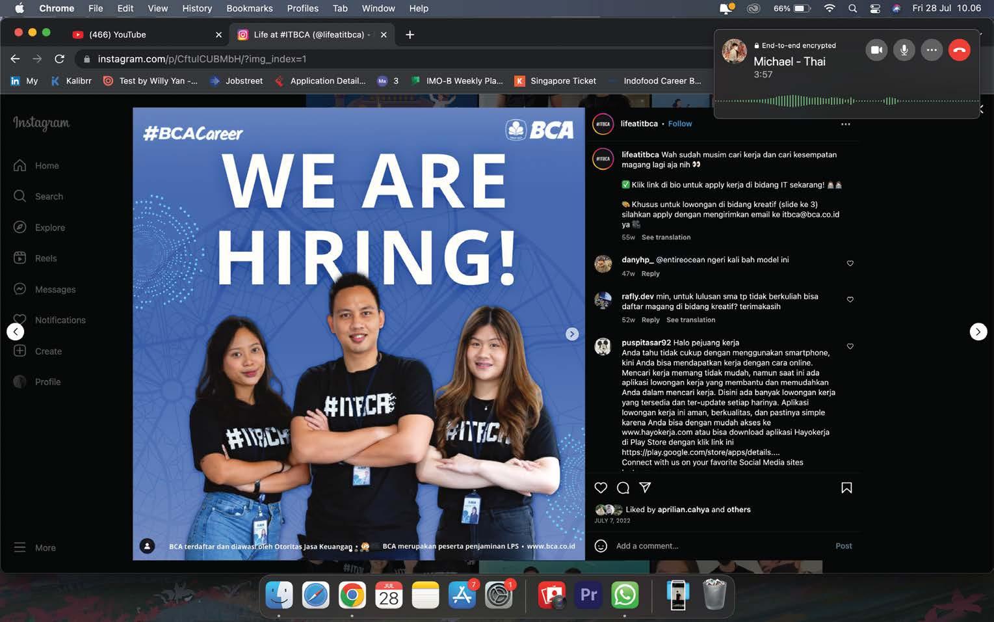Click the comment bubble icon under post
994x622 pixels.
(x=623, y=488)
